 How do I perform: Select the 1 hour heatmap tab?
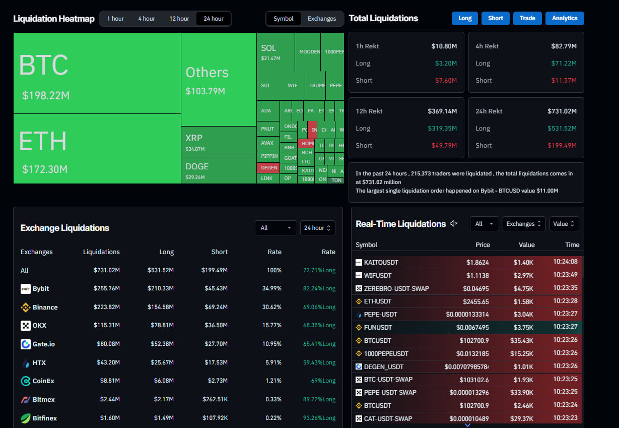point(115,19)
